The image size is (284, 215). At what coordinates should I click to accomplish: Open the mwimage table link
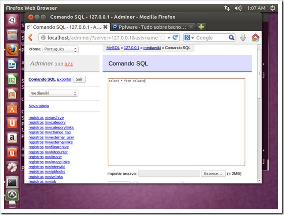pos(53,157)
